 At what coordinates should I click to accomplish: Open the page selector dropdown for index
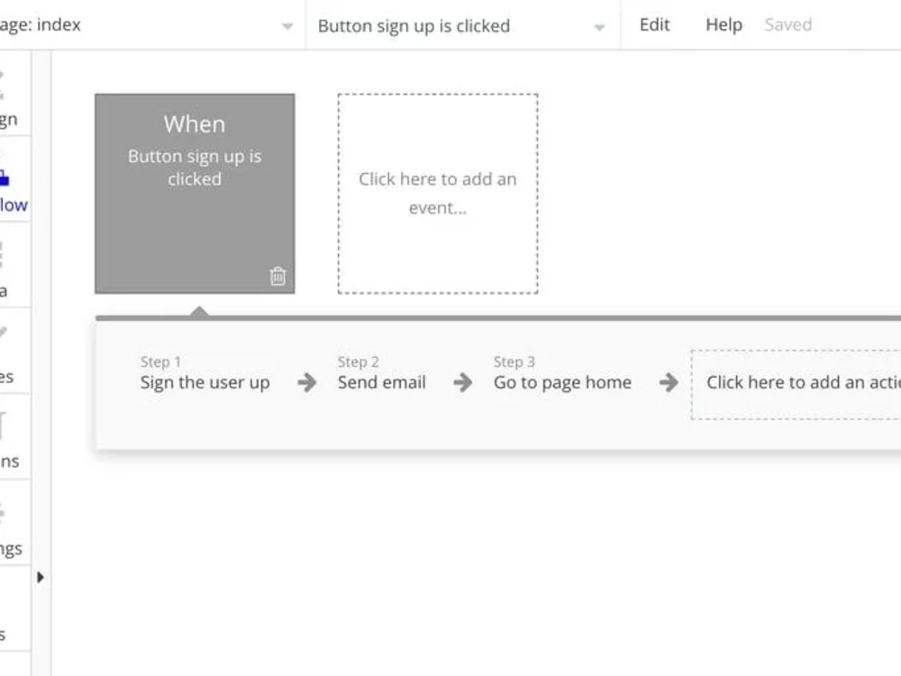pos(287,25)
